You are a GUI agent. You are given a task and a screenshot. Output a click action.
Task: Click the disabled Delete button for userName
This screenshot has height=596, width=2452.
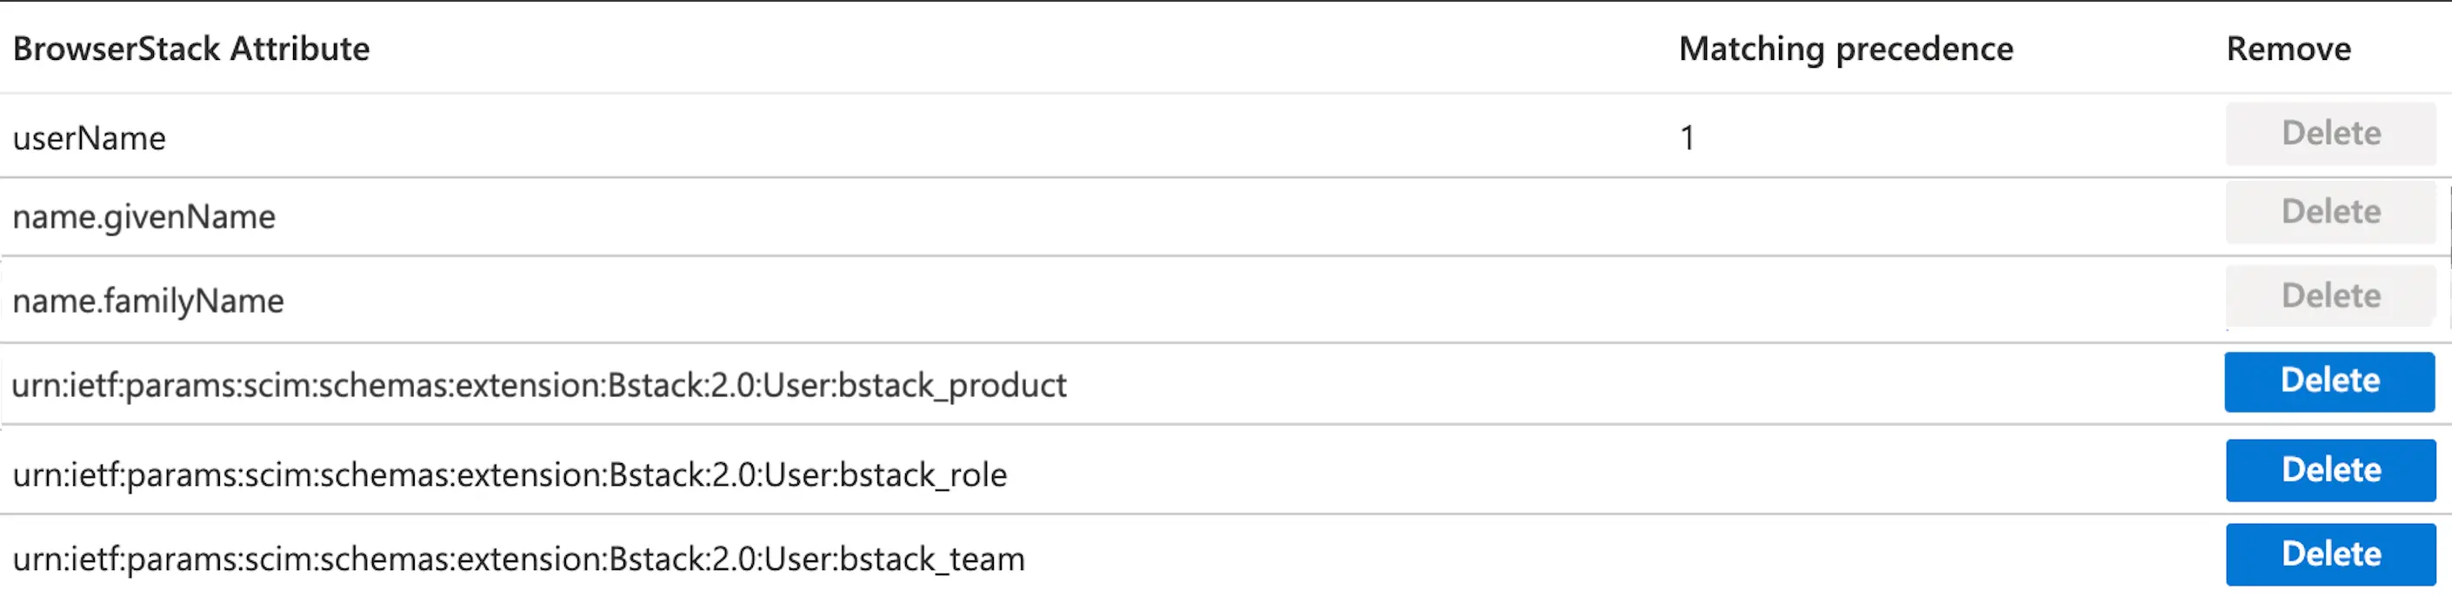(x=2330, y=134)
